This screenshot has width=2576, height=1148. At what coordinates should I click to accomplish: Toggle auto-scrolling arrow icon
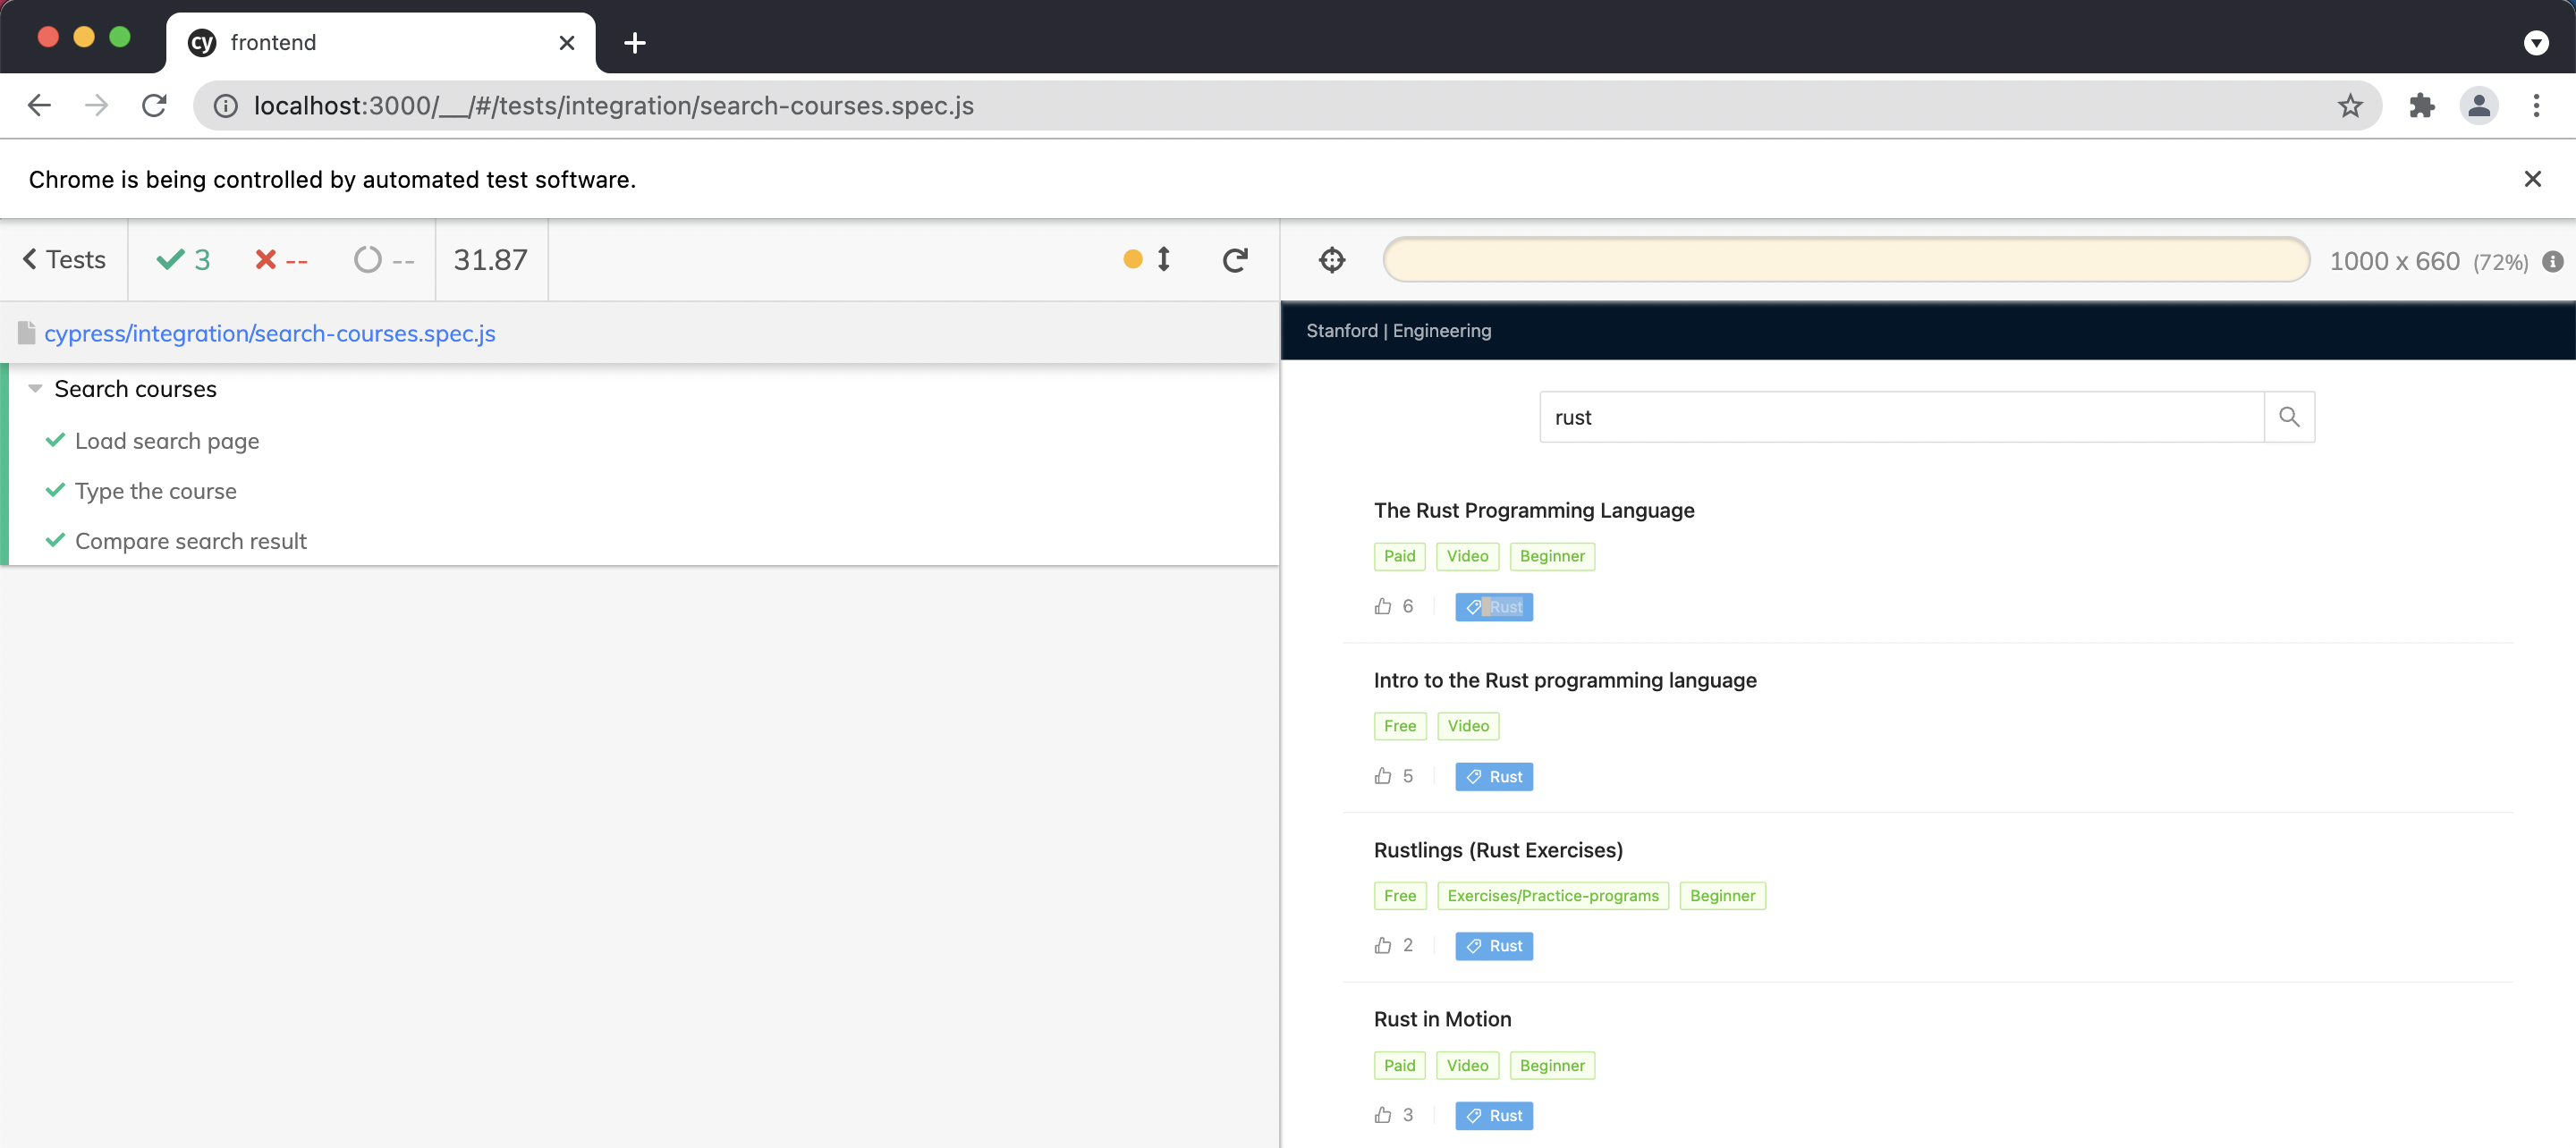1163,260
